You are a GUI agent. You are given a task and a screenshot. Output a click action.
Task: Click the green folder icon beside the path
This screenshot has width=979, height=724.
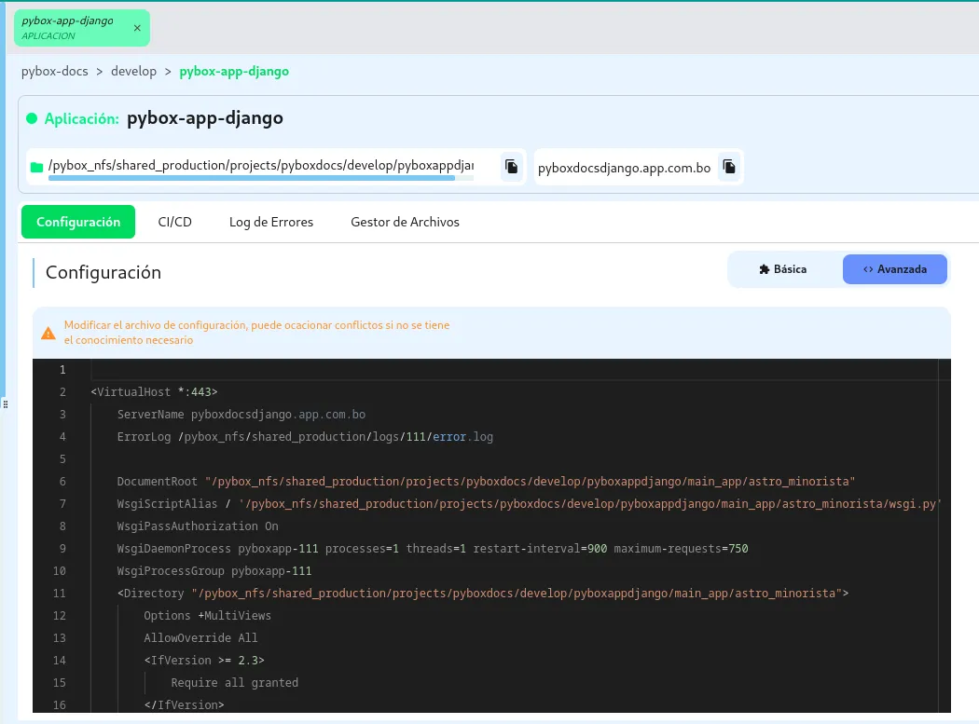click(x=37, y=167)
